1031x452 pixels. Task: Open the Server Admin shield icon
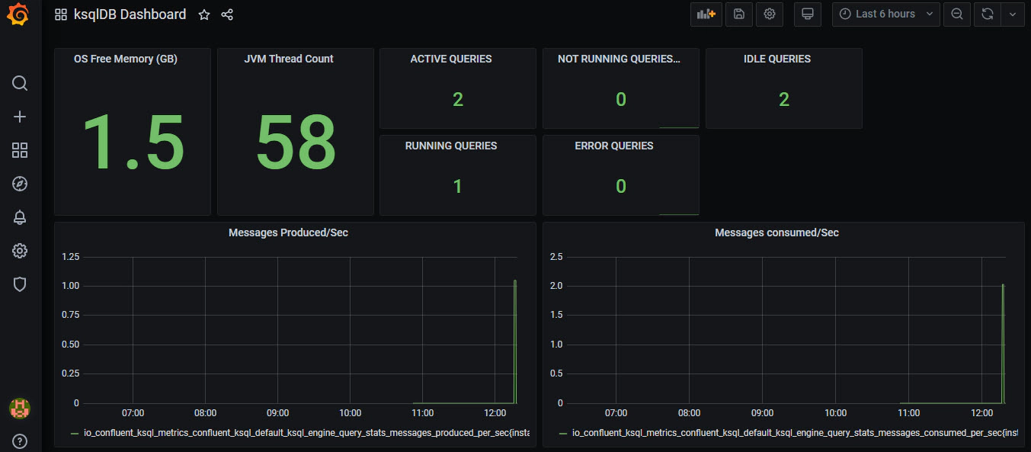[x=20, y=284]
